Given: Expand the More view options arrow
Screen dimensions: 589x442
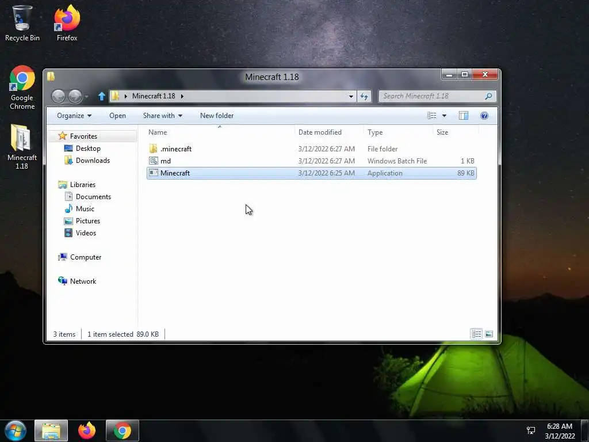Looking at the screenshot, I should [445, 116].
